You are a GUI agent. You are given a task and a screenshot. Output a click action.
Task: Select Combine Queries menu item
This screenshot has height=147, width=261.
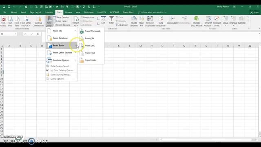pos(62,60)
